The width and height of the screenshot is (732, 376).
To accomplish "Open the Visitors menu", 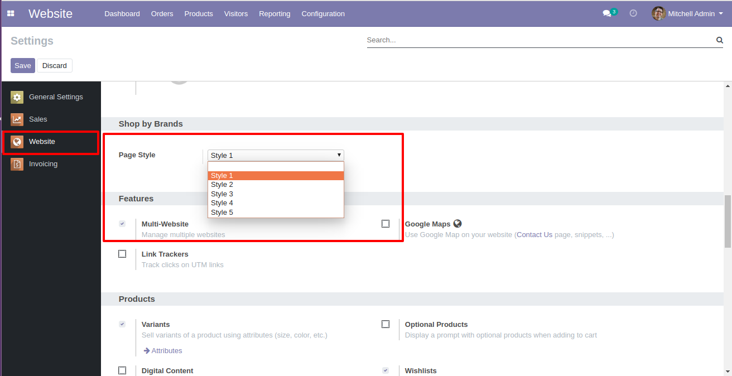I will [236, 13].
